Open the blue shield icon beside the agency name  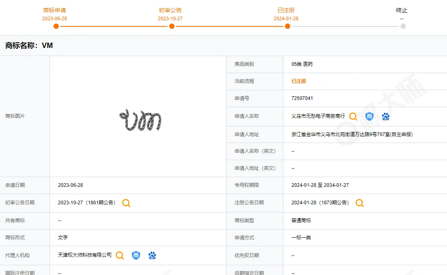pyautogui.click(x=136, y=256)
